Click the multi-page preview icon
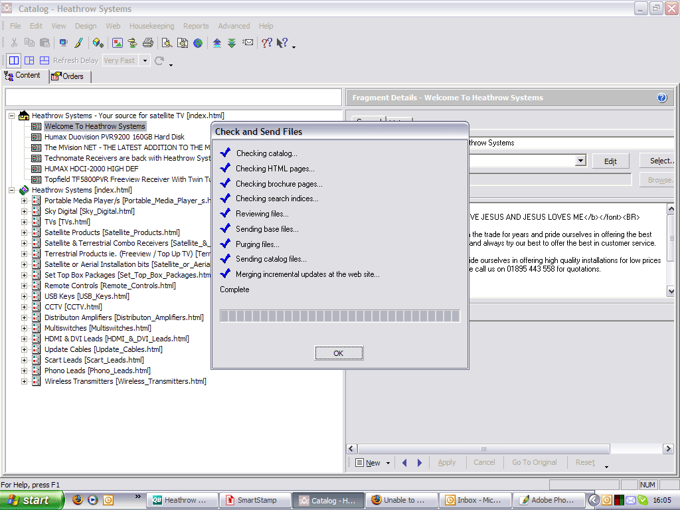 tap(183, 42)
